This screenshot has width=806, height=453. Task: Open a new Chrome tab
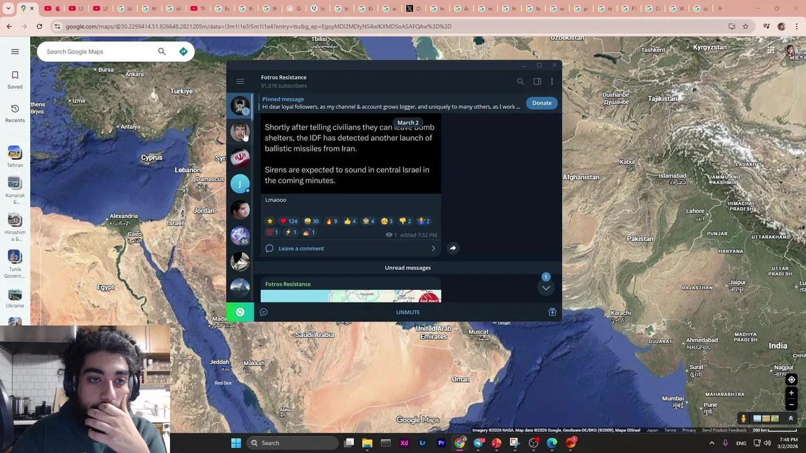(x=720, y=9)
